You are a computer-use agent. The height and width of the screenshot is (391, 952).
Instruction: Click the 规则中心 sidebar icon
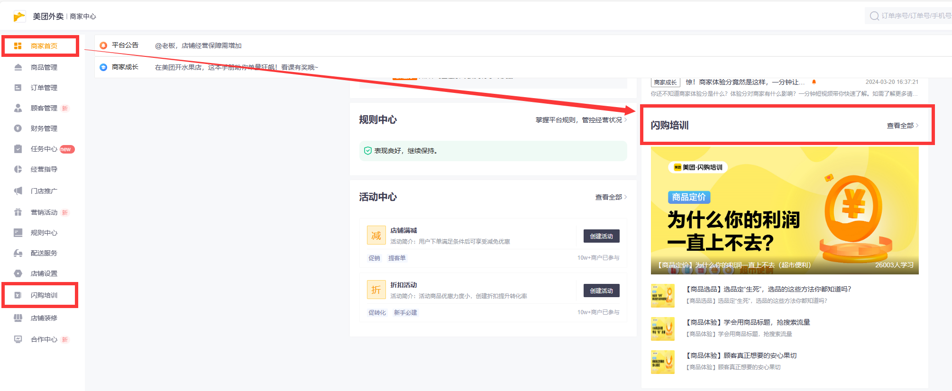click(x=18, y=233)
